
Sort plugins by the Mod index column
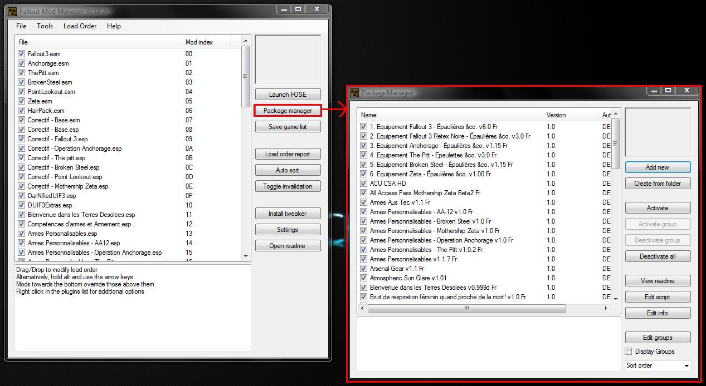(x=211, y=42)
